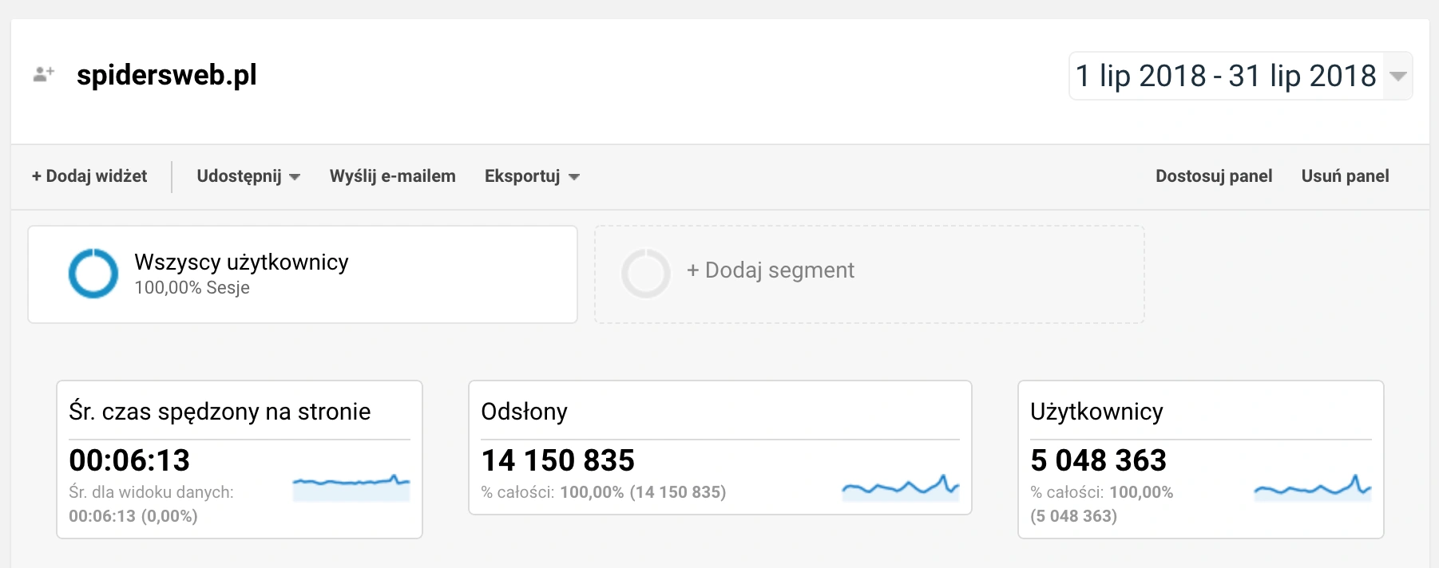The image size is (1439, 568).
Task: Click + Dodaj widżet
Action: 89,176
